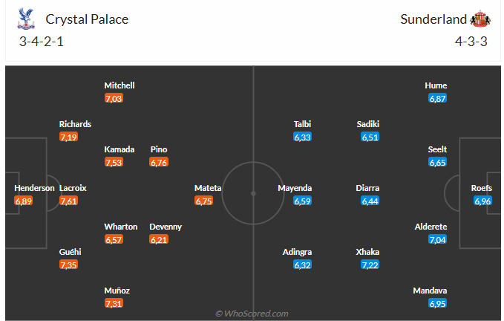Select the player name Sadiki

coord(367,124)
